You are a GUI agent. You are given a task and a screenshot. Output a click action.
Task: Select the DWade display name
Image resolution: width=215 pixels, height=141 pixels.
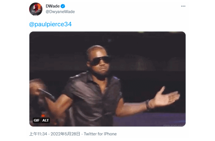tap(53, 6)
